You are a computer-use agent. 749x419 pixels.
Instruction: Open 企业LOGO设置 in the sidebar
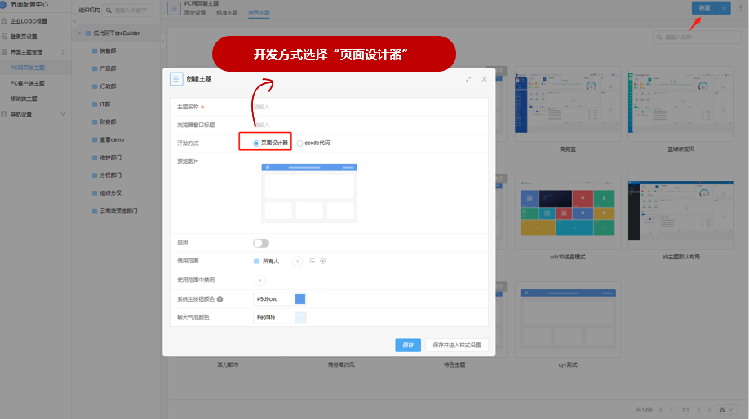point(29,21)
